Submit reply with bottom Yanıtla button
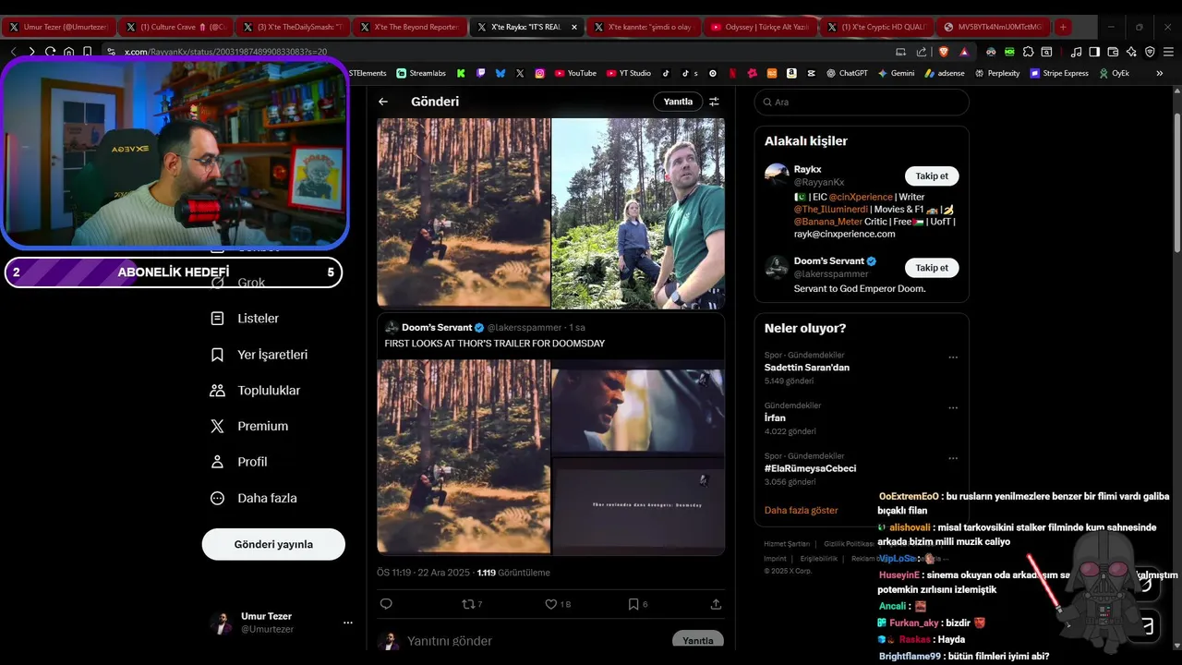Viewport: 1182px width, 665px height. coord(698,640)
